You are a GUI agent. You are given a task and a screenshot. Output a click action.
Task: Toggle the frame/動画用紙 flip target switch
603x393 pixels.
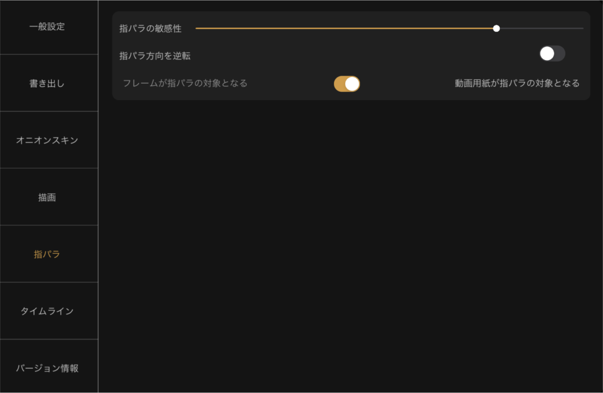pos(347,84)
